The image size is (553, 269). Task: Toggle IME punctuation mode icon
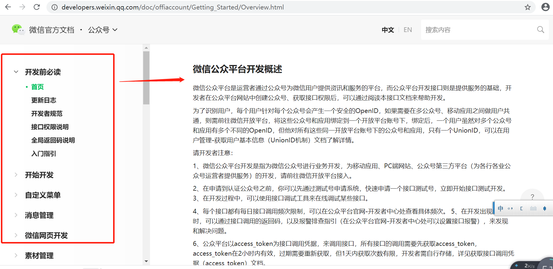tap(510, 208)
